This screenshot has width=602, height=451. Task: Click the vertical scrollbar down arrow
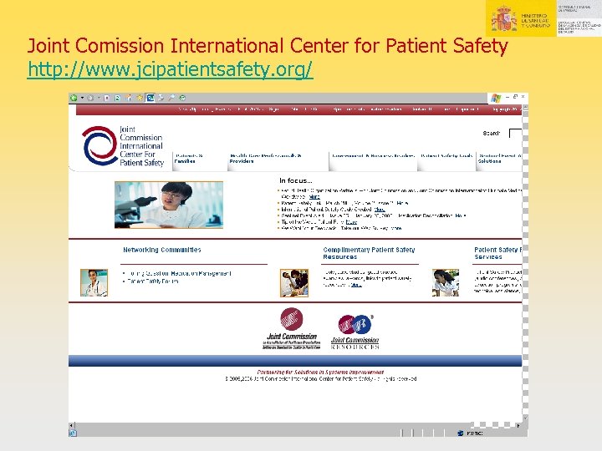[x=525, y=418]
